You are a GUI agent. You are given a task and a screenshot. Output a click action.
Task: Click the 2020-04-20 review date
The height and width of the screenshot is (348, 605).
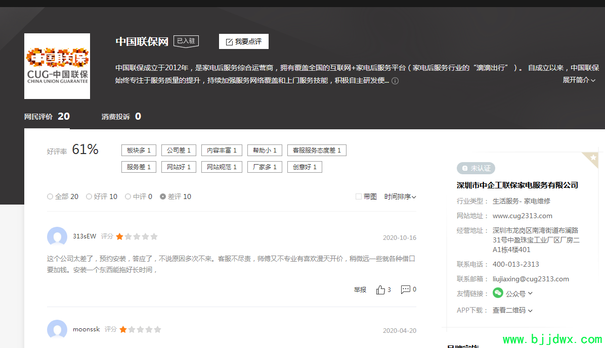tap(399, 331)
